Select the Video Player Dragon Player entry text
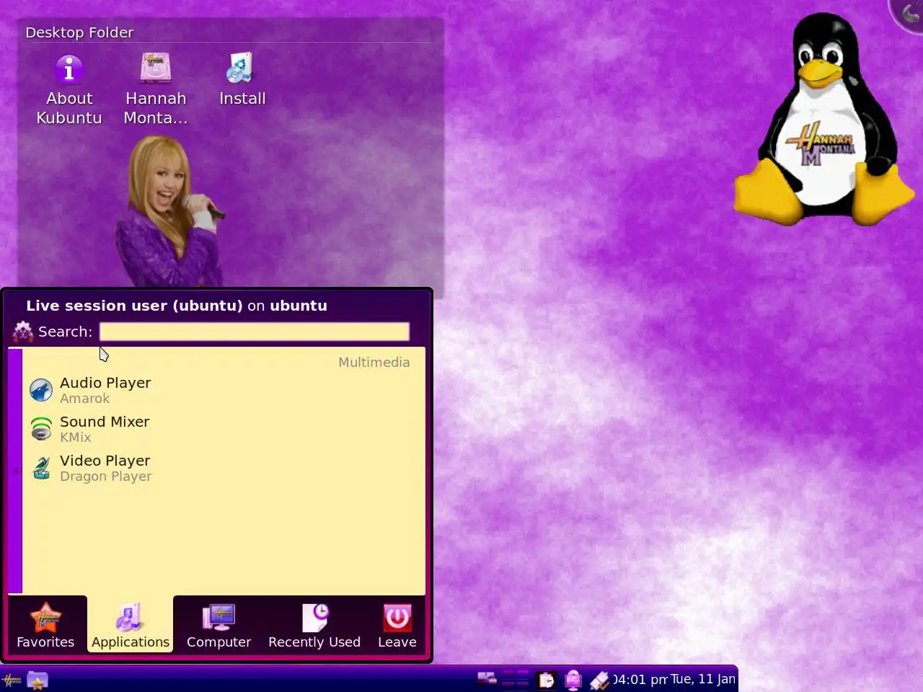 pos(106,468)
